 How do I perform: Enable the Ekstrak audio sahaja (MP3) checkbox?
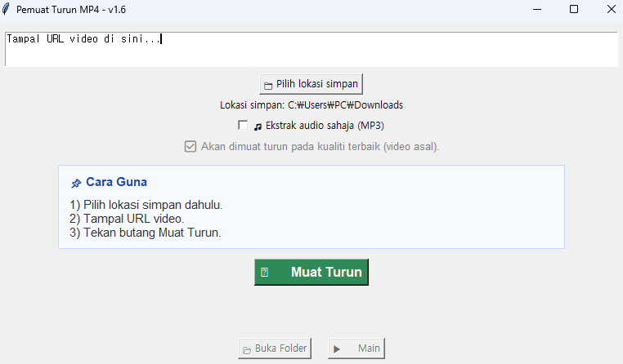coord(243,126)
